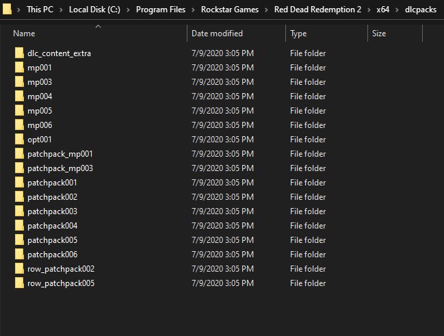Select the row_patchpack002 folder entry

click(x=61, y=269)
